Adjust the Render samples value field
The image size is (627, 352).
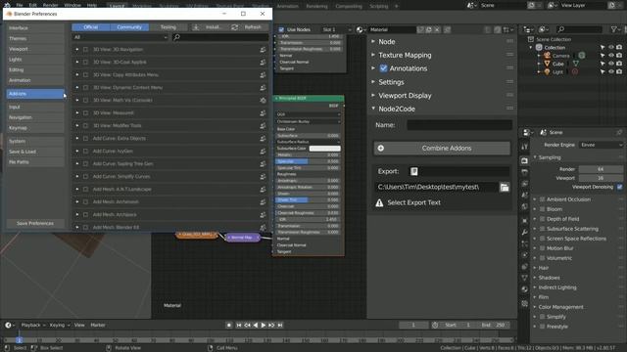tap(601, 169)
